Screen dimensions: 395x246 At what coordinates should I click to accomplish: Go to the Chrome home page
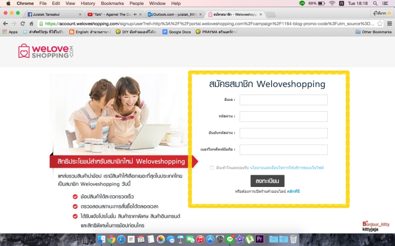[x=31, y=24]
